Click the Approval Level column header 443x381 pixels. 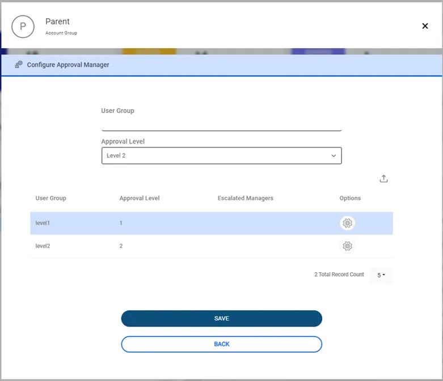coord(140,198)
